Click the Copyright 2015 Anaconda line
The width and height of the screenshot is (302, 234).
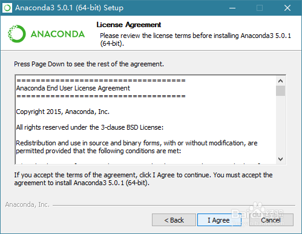(63, 112)
